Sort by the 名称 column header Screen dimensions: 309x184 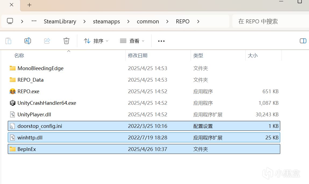pyautogui.click(x=19, y=56)
